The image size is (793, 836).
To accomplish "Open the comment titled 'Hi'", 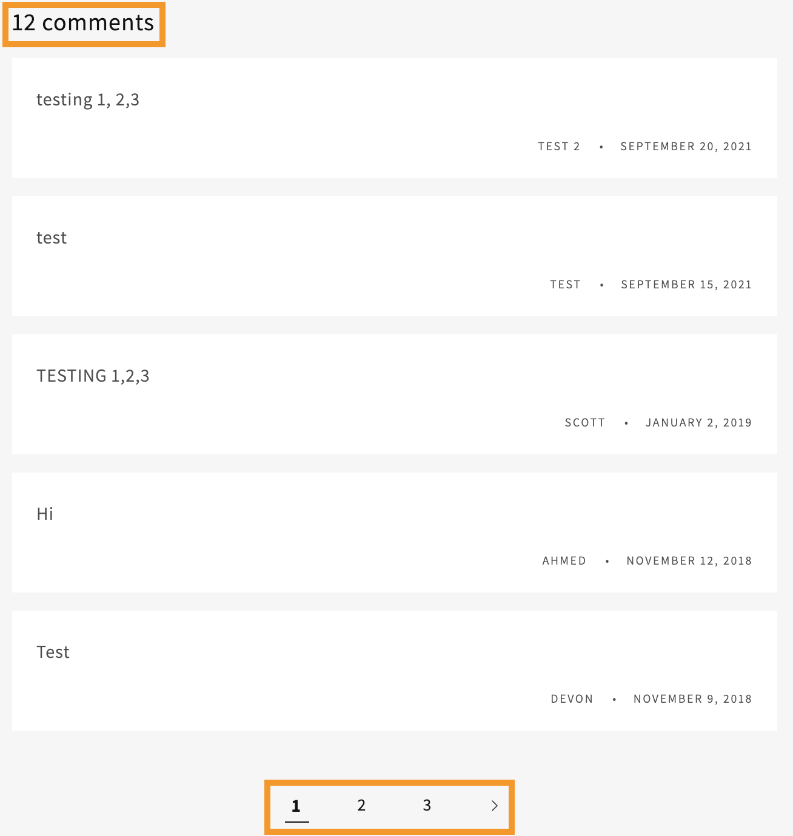I will [45, 514].
